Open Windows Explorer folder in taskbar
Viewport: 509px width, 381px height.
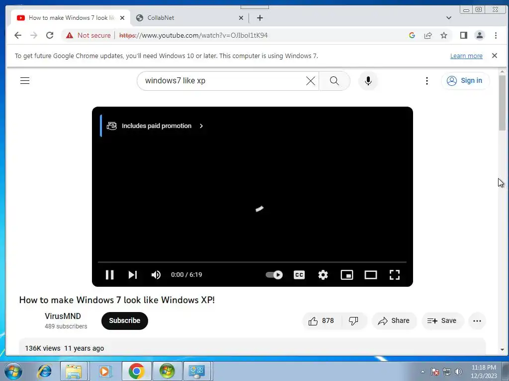(74, 371)
